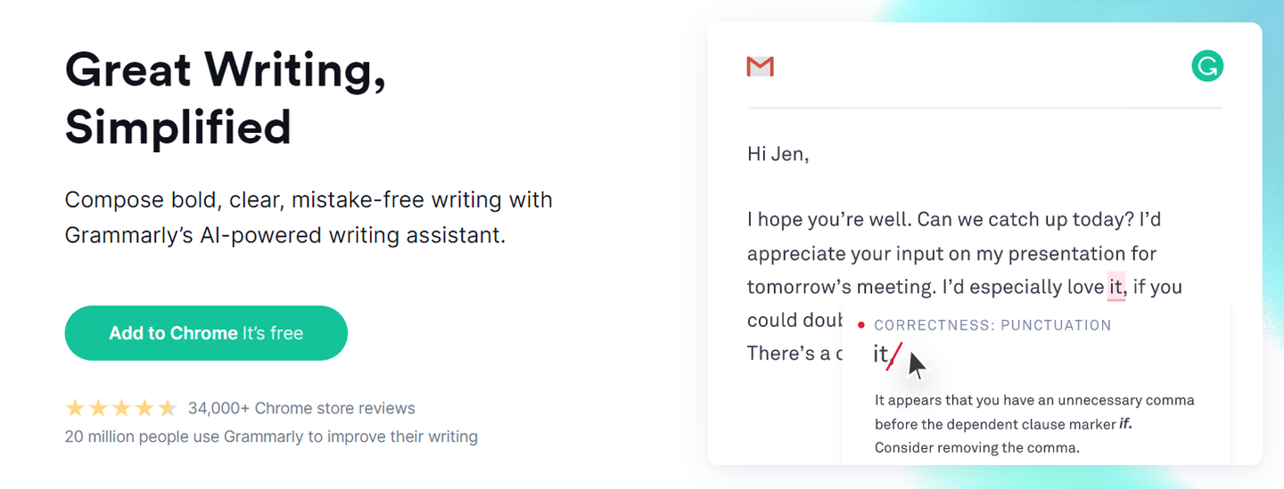Click the first gold rating star
Screen dimensions: 1284x489
pyautogui.click(x=75, y=409)
